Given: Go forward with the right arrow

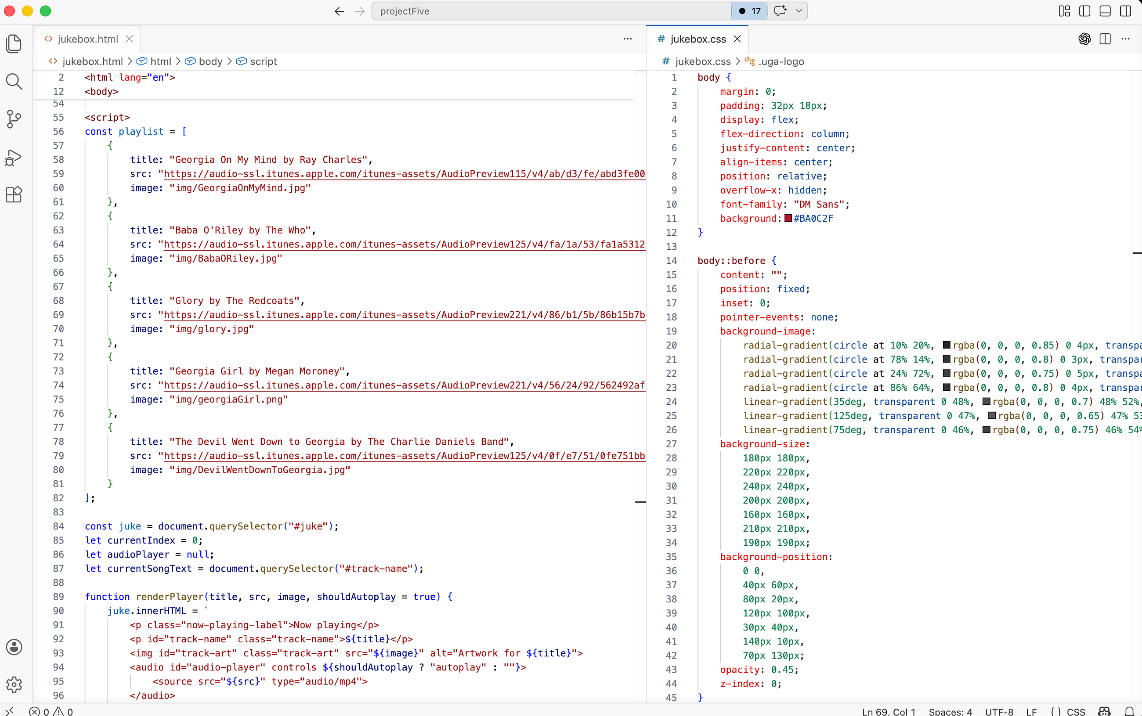Looking at the screenshot, I should tap(360, 11).
